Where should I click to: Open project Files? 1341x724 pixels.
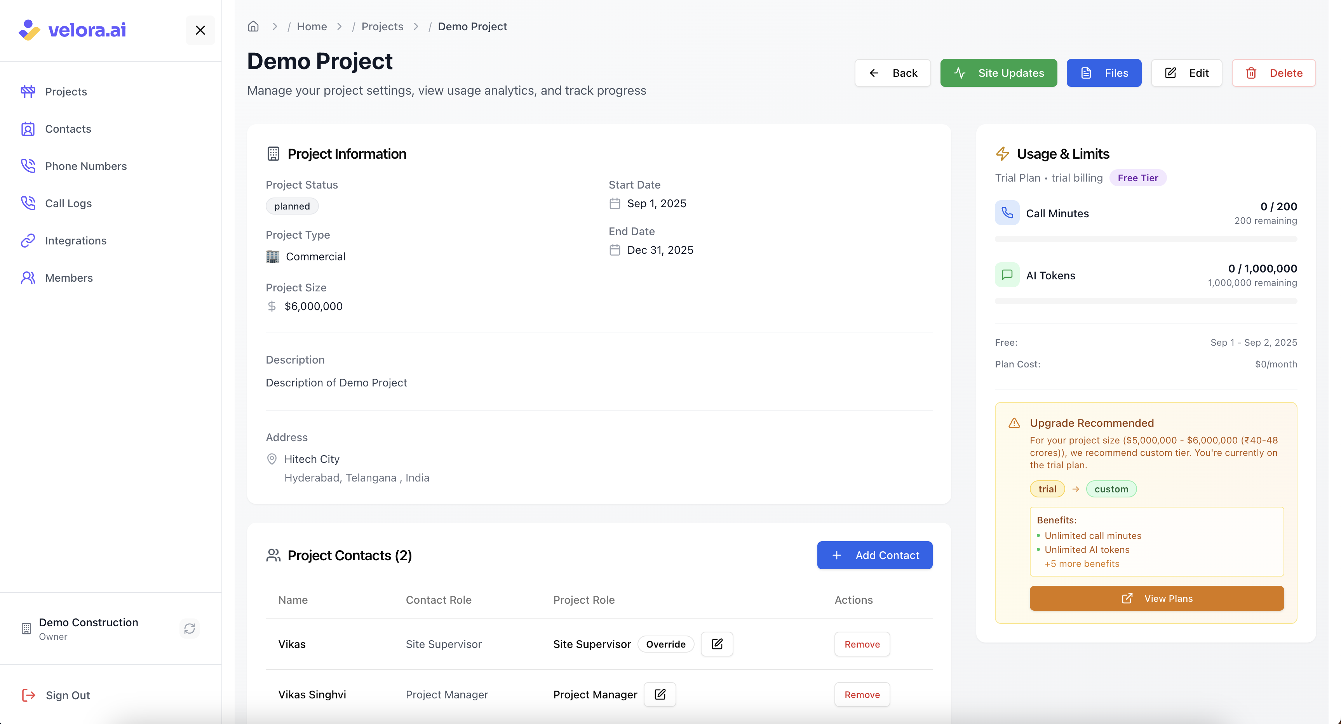(x=1104, y=73)
